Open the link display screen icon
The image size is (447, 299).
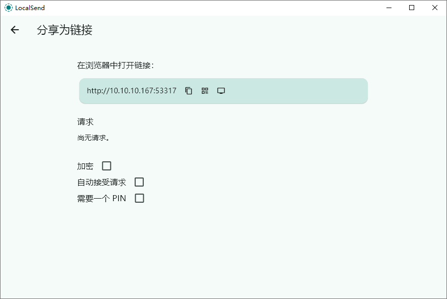pos(221,91)
